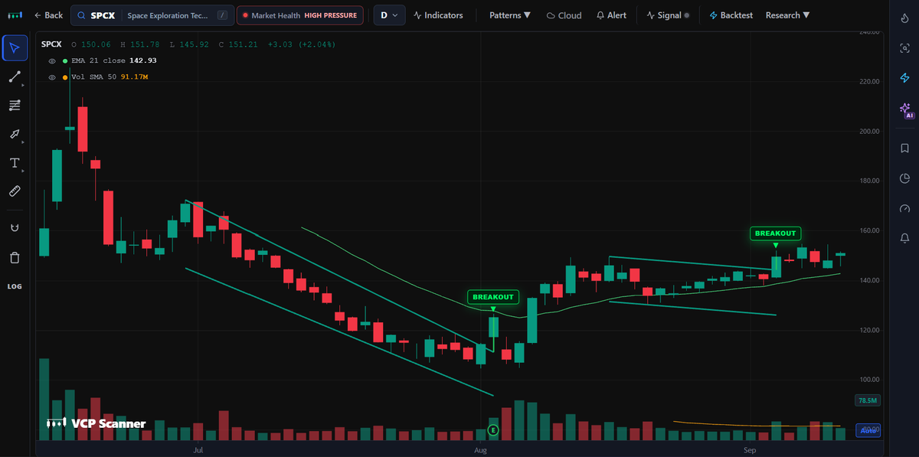Go Back to previous page

[x=48, y=15]
